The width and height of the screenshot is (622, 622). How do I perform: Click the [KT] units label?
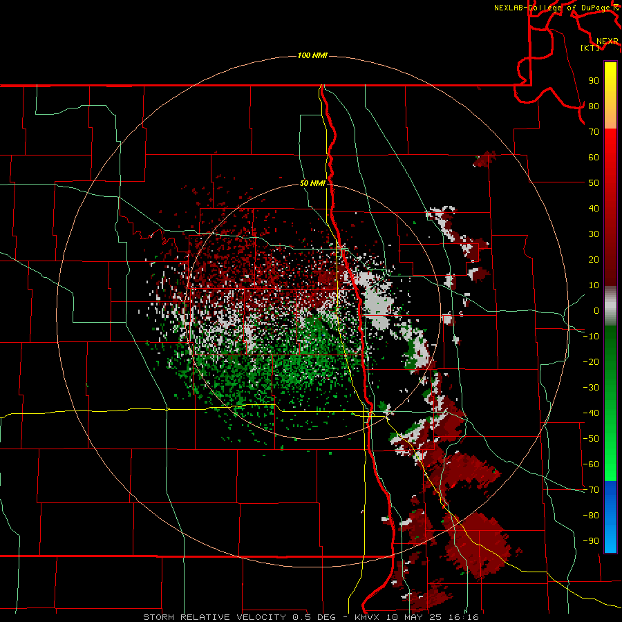[590, 48]
